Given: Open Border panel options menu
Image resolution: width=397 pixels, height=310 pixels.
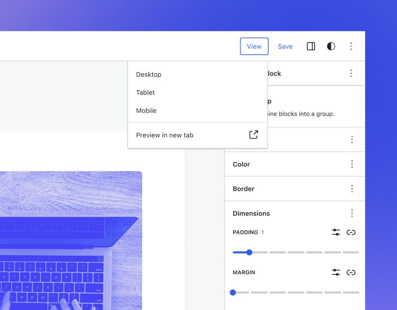Looking at the screenshot, I should 352,189.
